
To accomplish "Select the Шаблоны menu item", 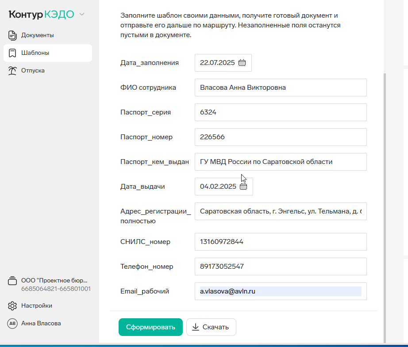I will 48,53.
